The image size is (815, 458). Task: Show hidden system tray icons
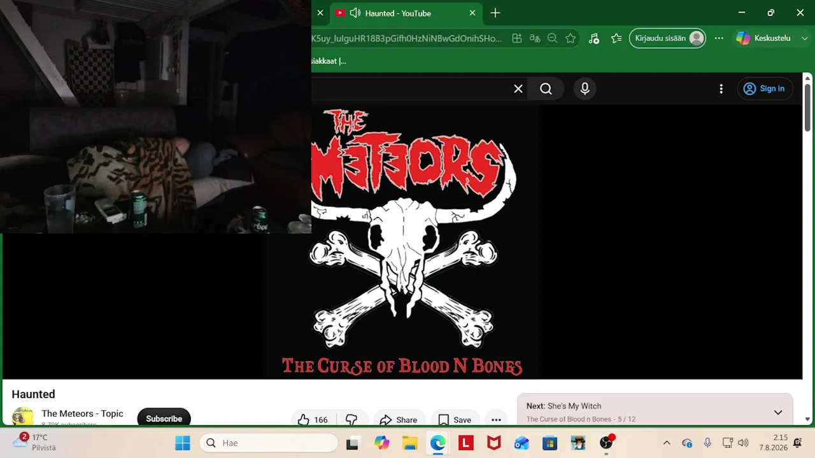coord(667,443)
